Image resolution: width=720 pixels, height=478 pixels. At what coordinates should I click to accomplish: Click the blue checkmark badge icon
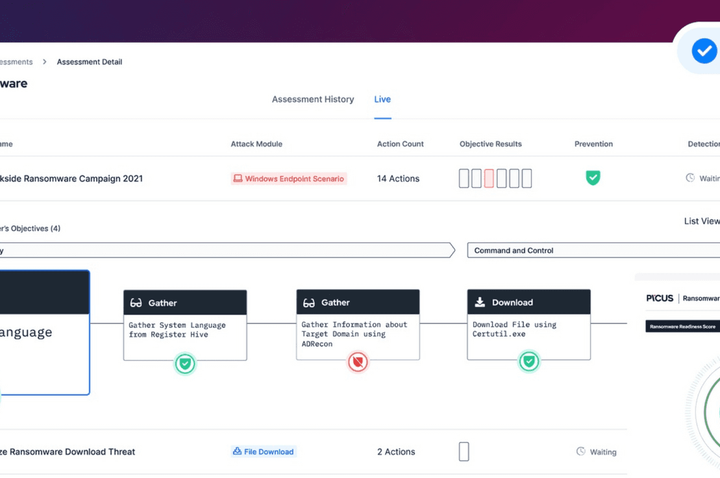tap(704, 51)
